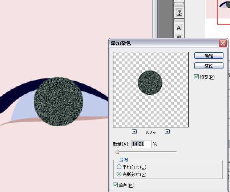The image size is (230, 192).
Task: Open the Character panel icon
Action: [x=179, y=28]
